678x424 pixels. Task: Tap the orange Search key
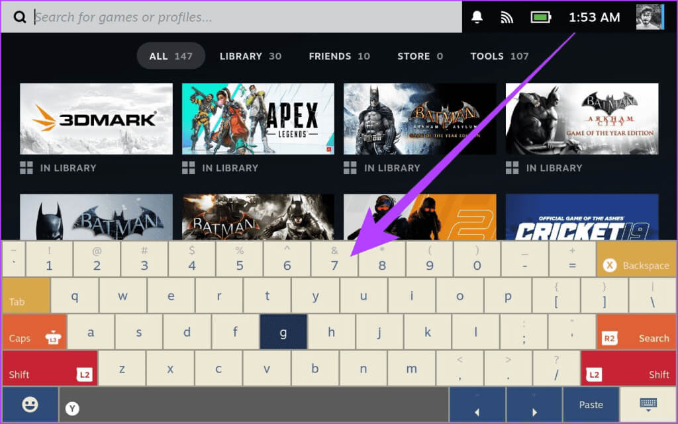pos(636,331)
